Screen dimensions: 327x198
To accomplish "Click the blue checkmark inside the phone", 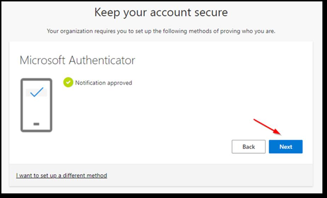I will point(37,92).
